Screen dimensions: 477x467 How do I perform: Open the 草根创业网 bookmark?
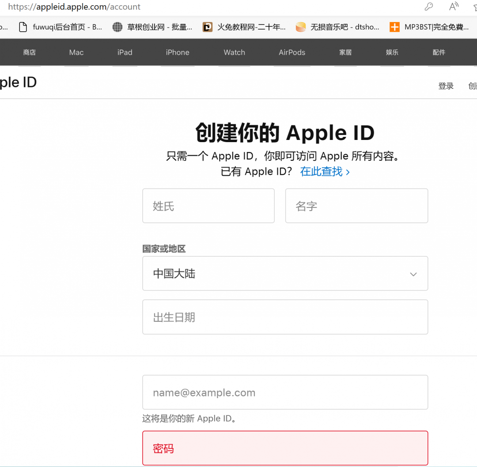[x=152, y=27]
